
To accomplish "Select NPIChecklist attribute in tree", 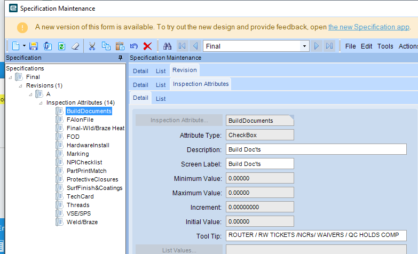I will click(84, 162).
